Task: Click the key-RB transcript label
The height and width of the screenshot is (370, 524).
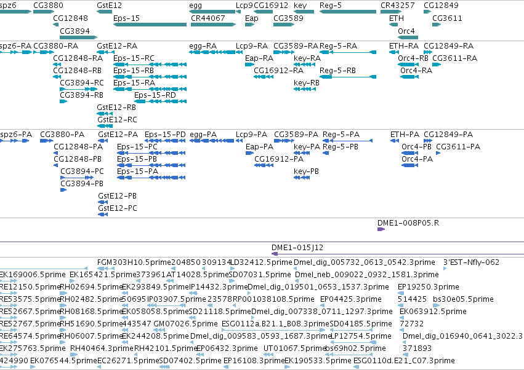Action: coord(307,83)
